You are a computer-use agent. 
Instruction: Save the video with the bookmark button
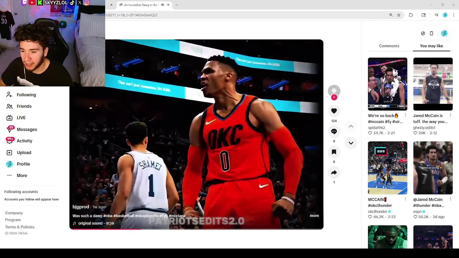tap(334, 152)
